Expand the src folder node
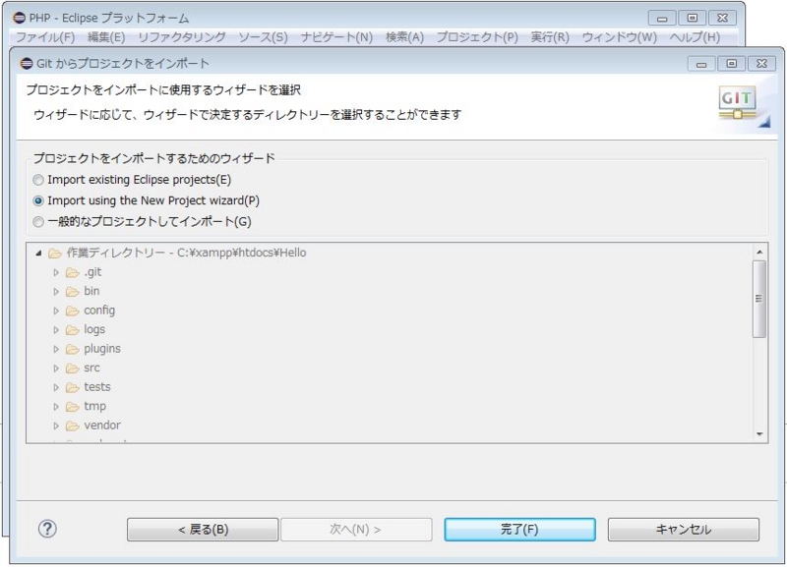 click(x=56, y=368)
